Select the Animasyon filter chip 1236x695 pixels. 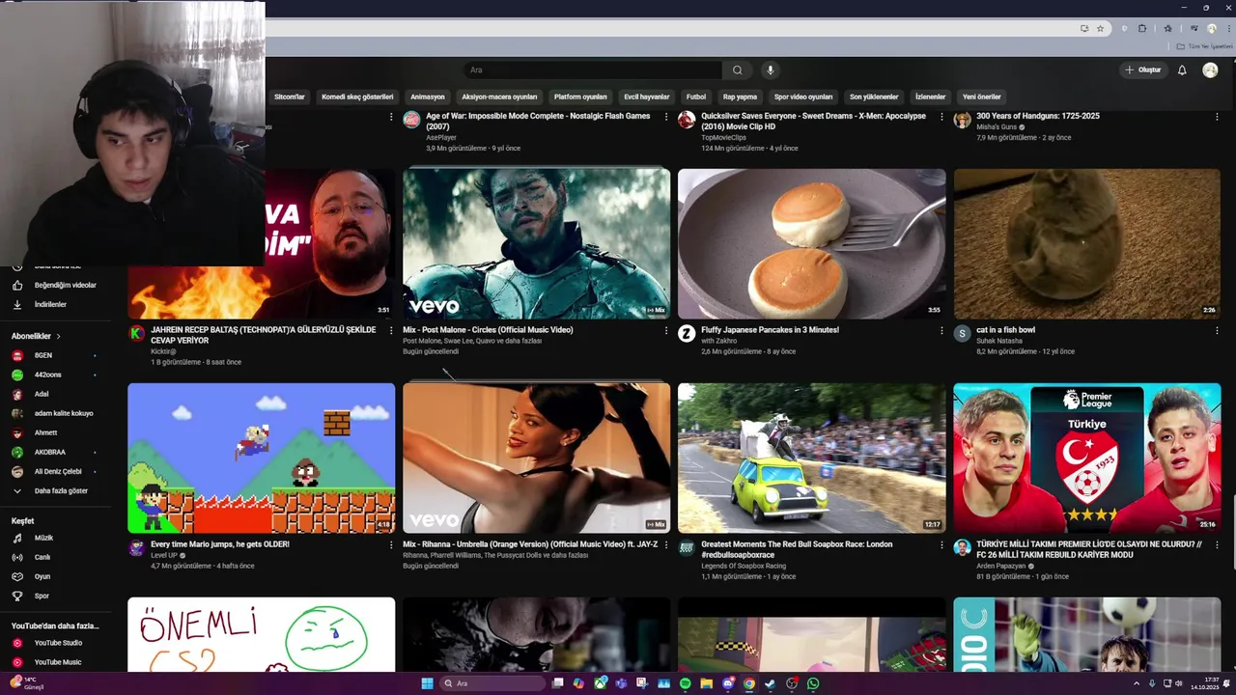tap(428, 97)
